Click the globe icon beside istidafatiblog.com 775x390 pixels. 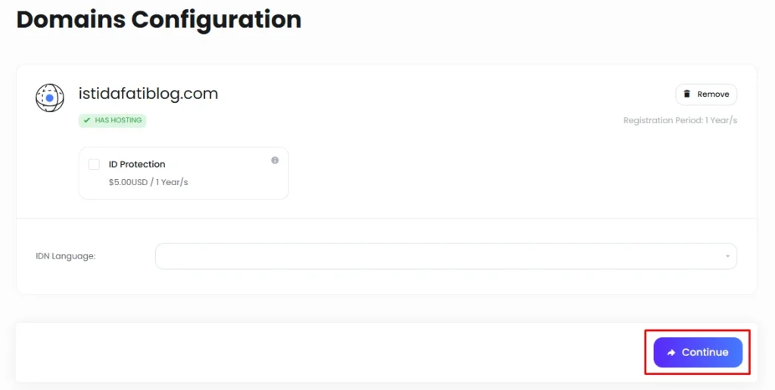tap(50, 97)
